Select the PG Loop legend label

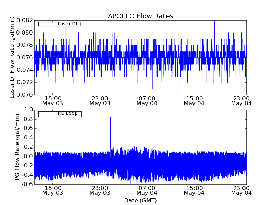pyautogui.click(x=67, y=113)
